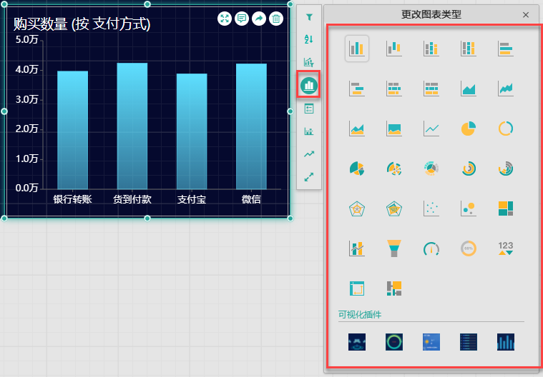Click the 货到付款 bar in chart
This screenshot has height=377, width=543.
[132, 126]
